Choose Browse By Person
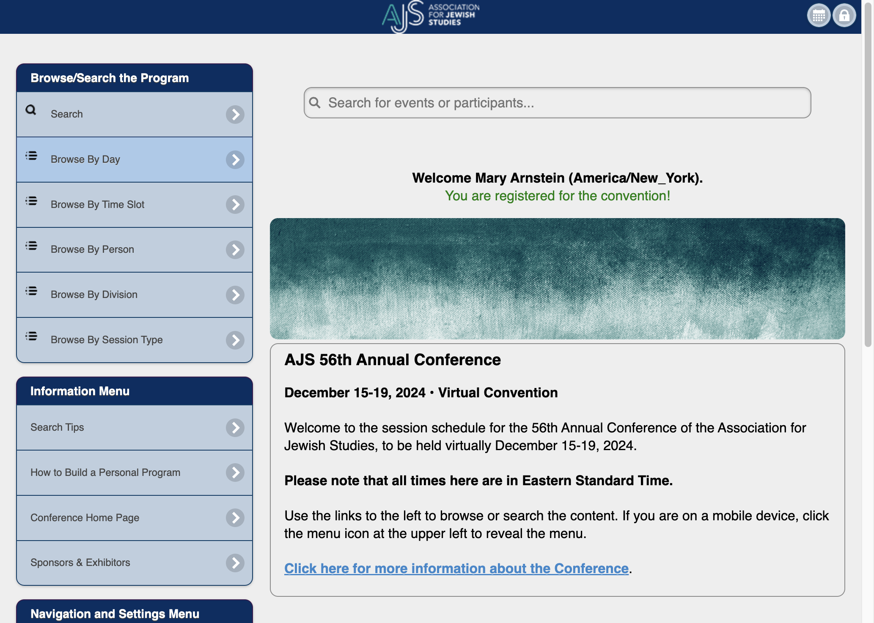Image resolution: width=874 pixels, height=623 pixels. (x=135, y=250)
